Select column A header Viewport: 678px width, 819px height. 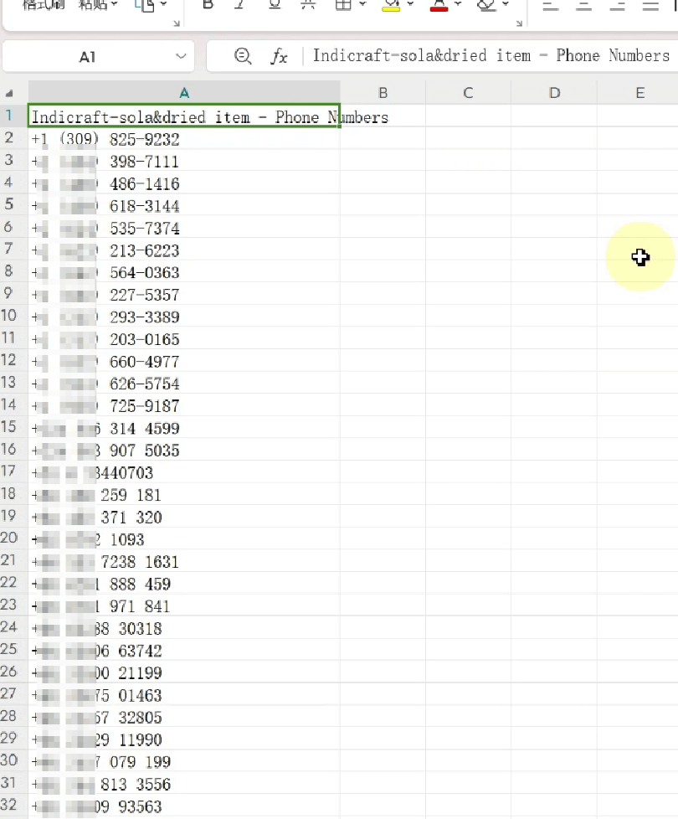coord(183,93)
